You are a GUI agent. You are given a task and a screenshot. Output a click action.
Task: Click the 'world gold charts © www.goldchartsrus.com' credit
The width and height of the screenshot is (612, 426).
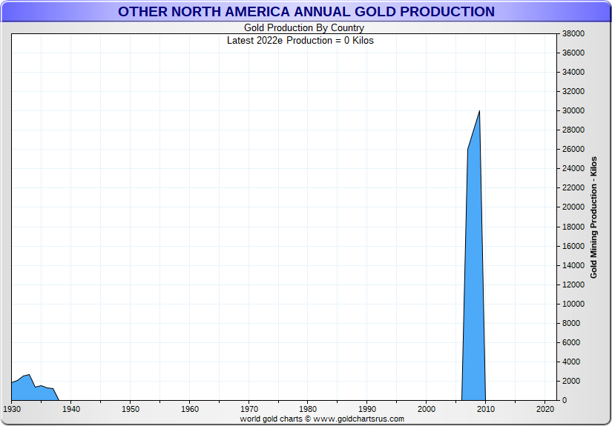coord(322,419)
